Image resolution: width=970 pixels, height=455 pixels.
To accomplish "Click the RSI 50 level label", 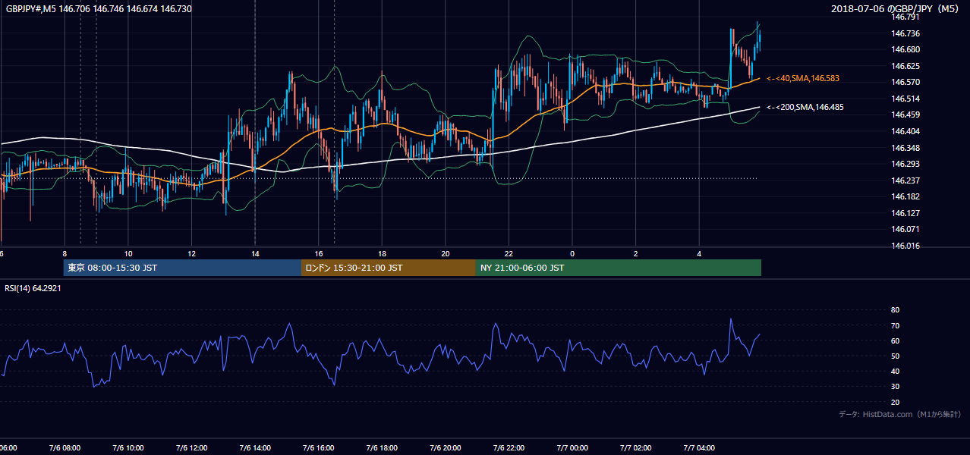I will pos(896,356).
